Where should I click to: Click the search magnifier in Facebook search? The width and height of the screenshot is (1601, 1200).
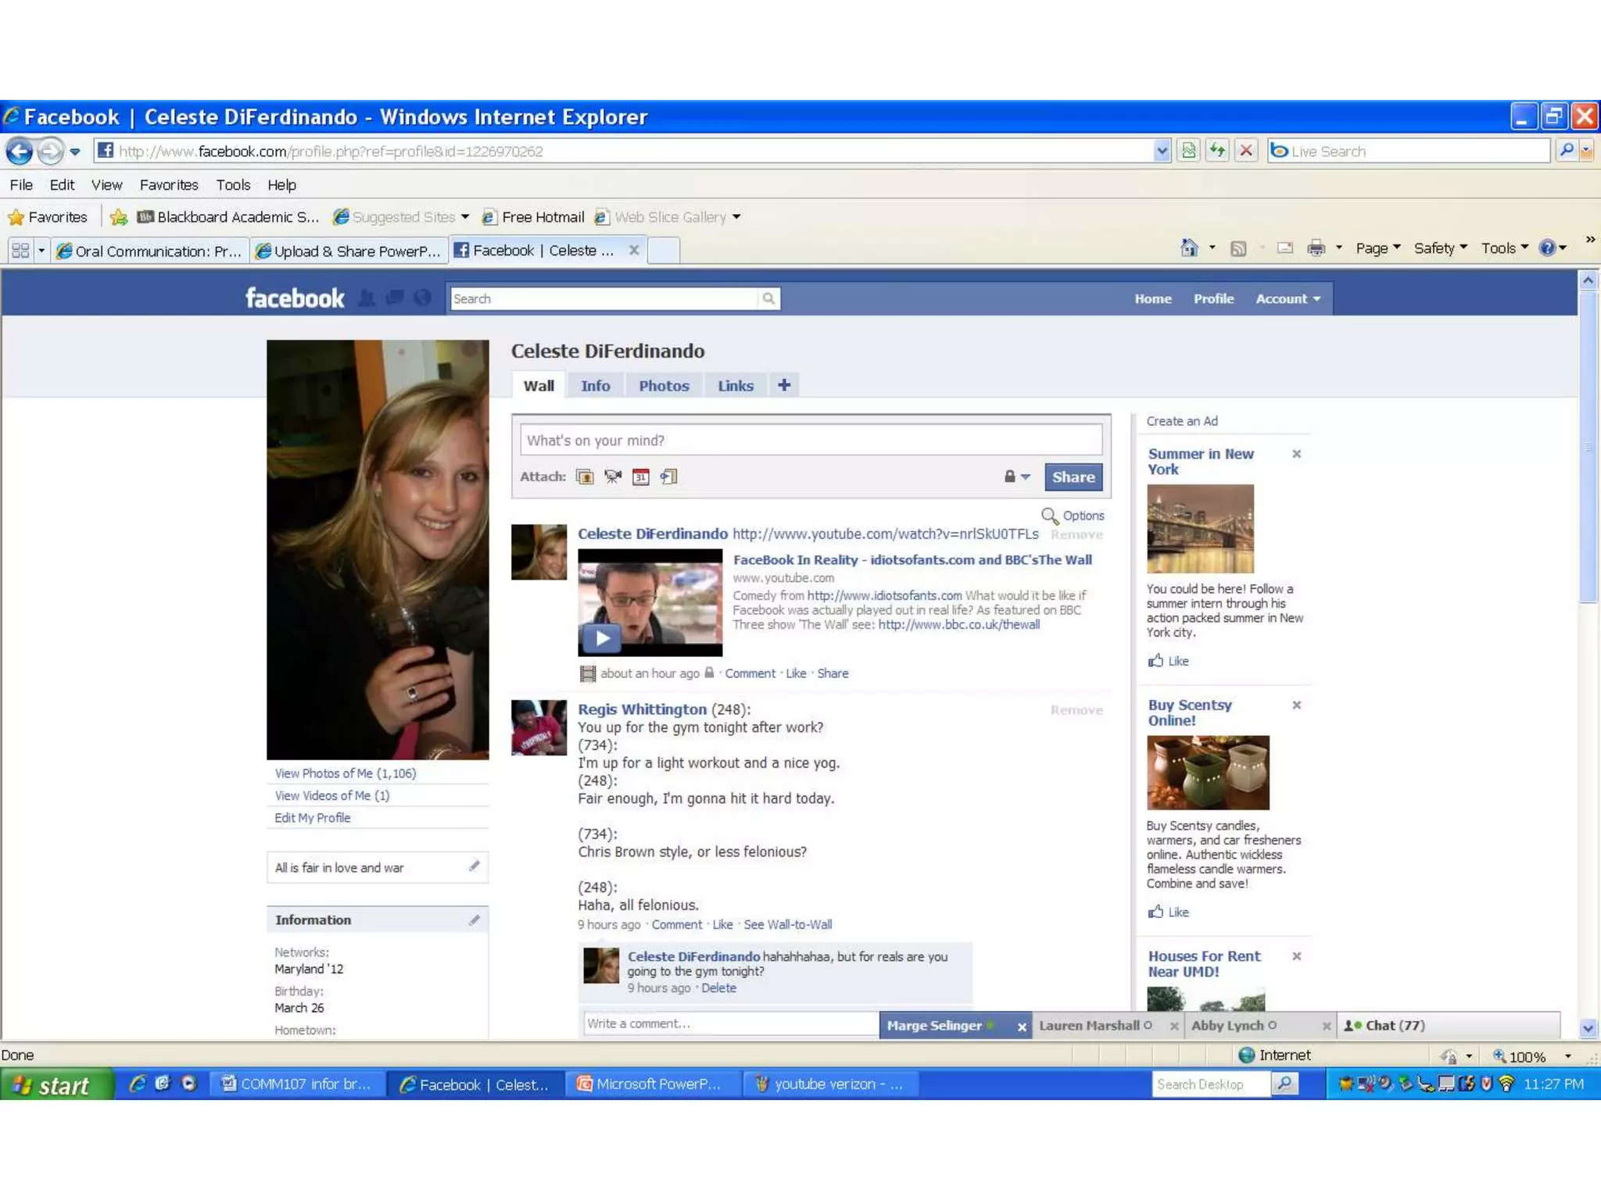[768, 298]
